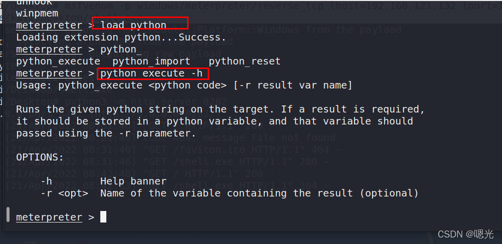
Task: Click the CSDN watermark in the corner
Action: [x=465, y=233]
